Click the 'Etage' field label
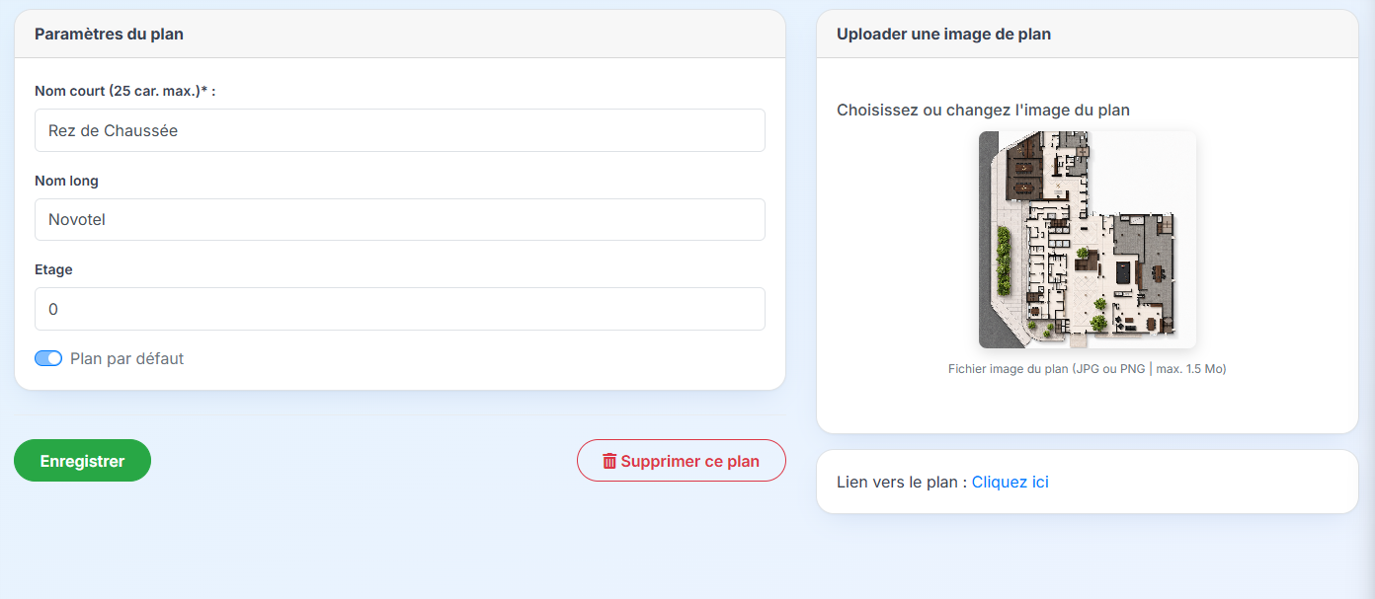Viewport: 1375px width, 599px height. [53, 269]
